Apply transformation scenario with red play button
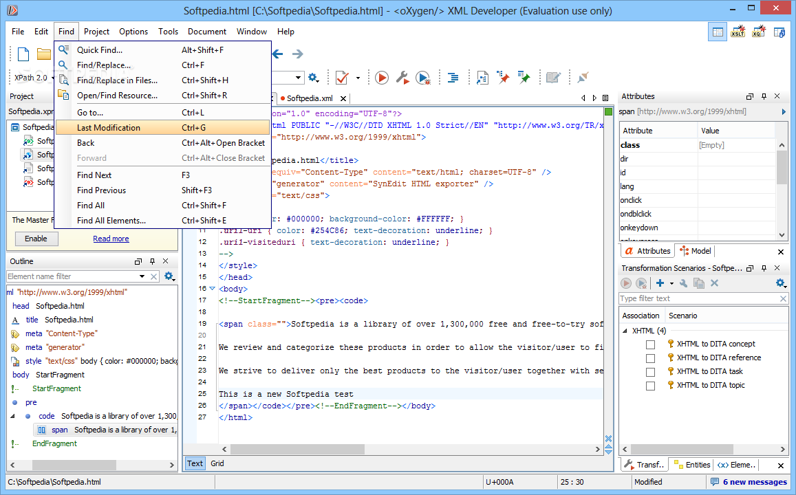796x495 pixels. [382, 78]
